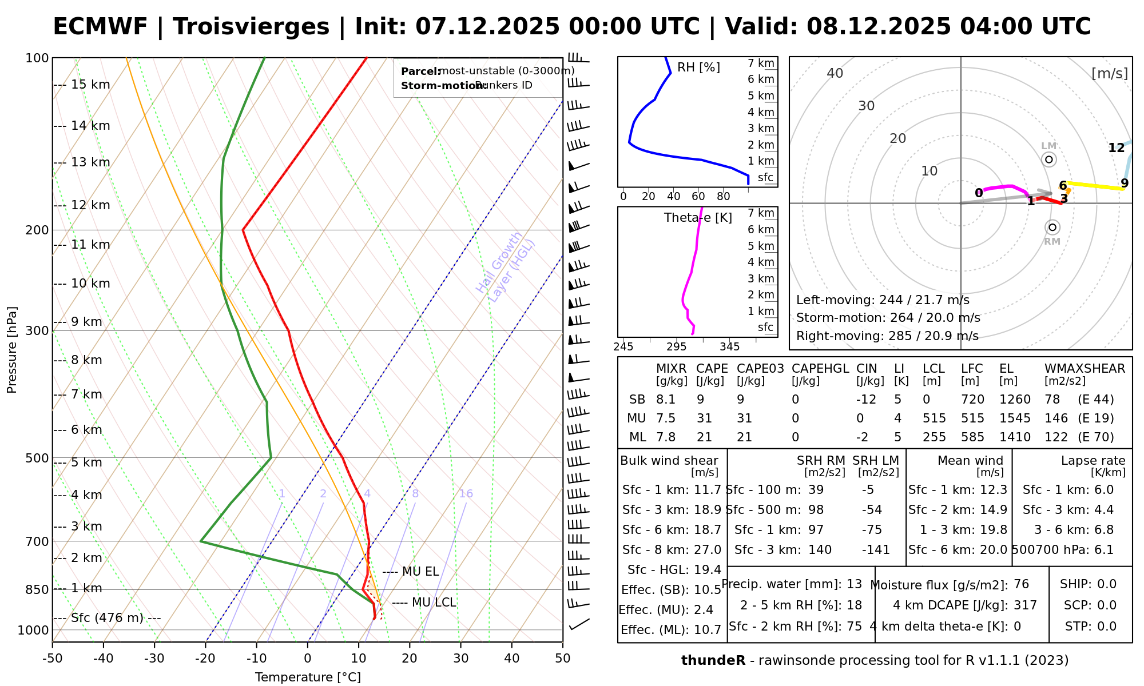Click the RM right-mover hodograph marker
The height and width of the screenshot is (686, 1144).
pos(1052,228)
